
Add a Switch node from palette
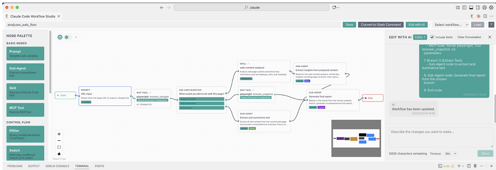(x=25, y=153)
